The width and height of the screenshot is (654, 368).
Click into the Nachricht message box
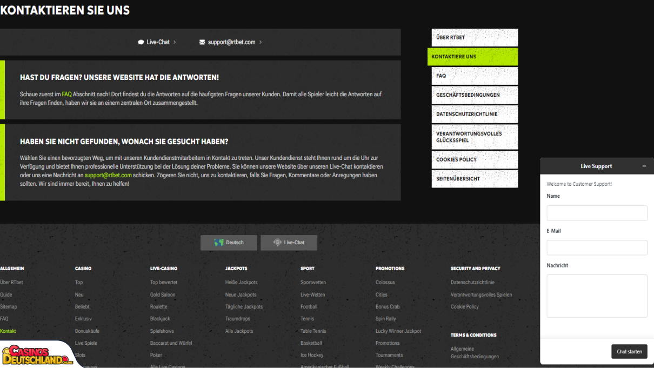[x=597, y=296]
